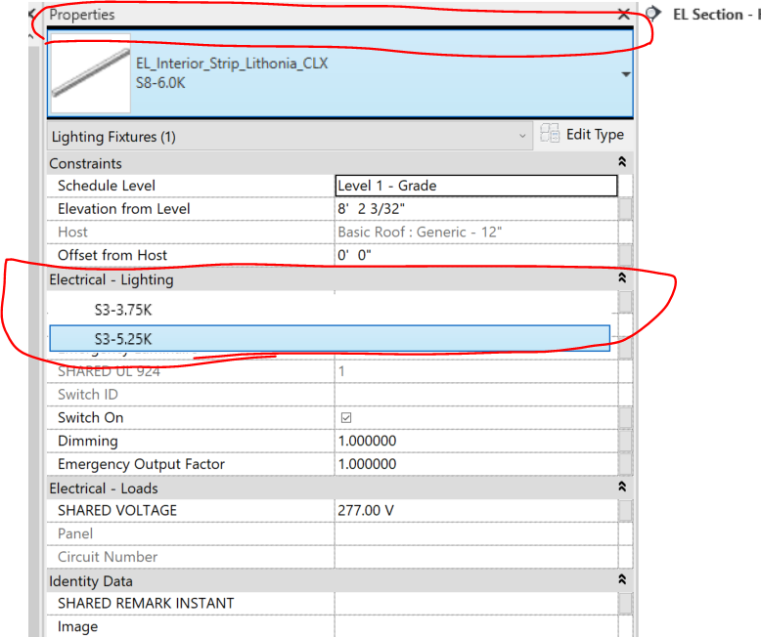The width and height of the screenshot is (761, 637).
Task: Open the Edit Type dialog
Action: [x=582, y=134]
